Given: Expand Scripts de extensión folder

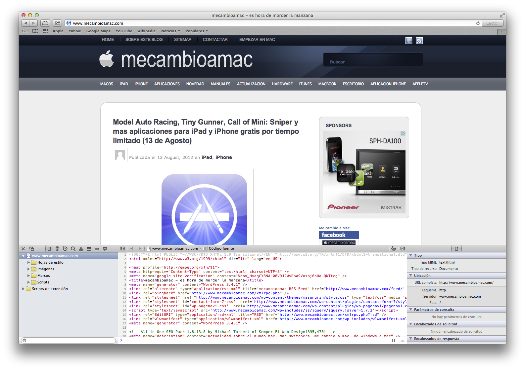Looking at the screenshot, I should [23, 289].
